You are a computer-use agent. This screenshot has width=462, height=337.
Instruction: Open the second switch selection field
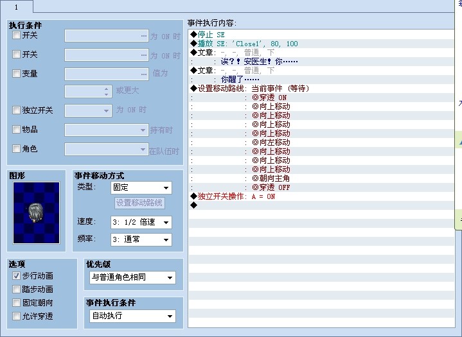pyautogui.click(x=107, y=55)
